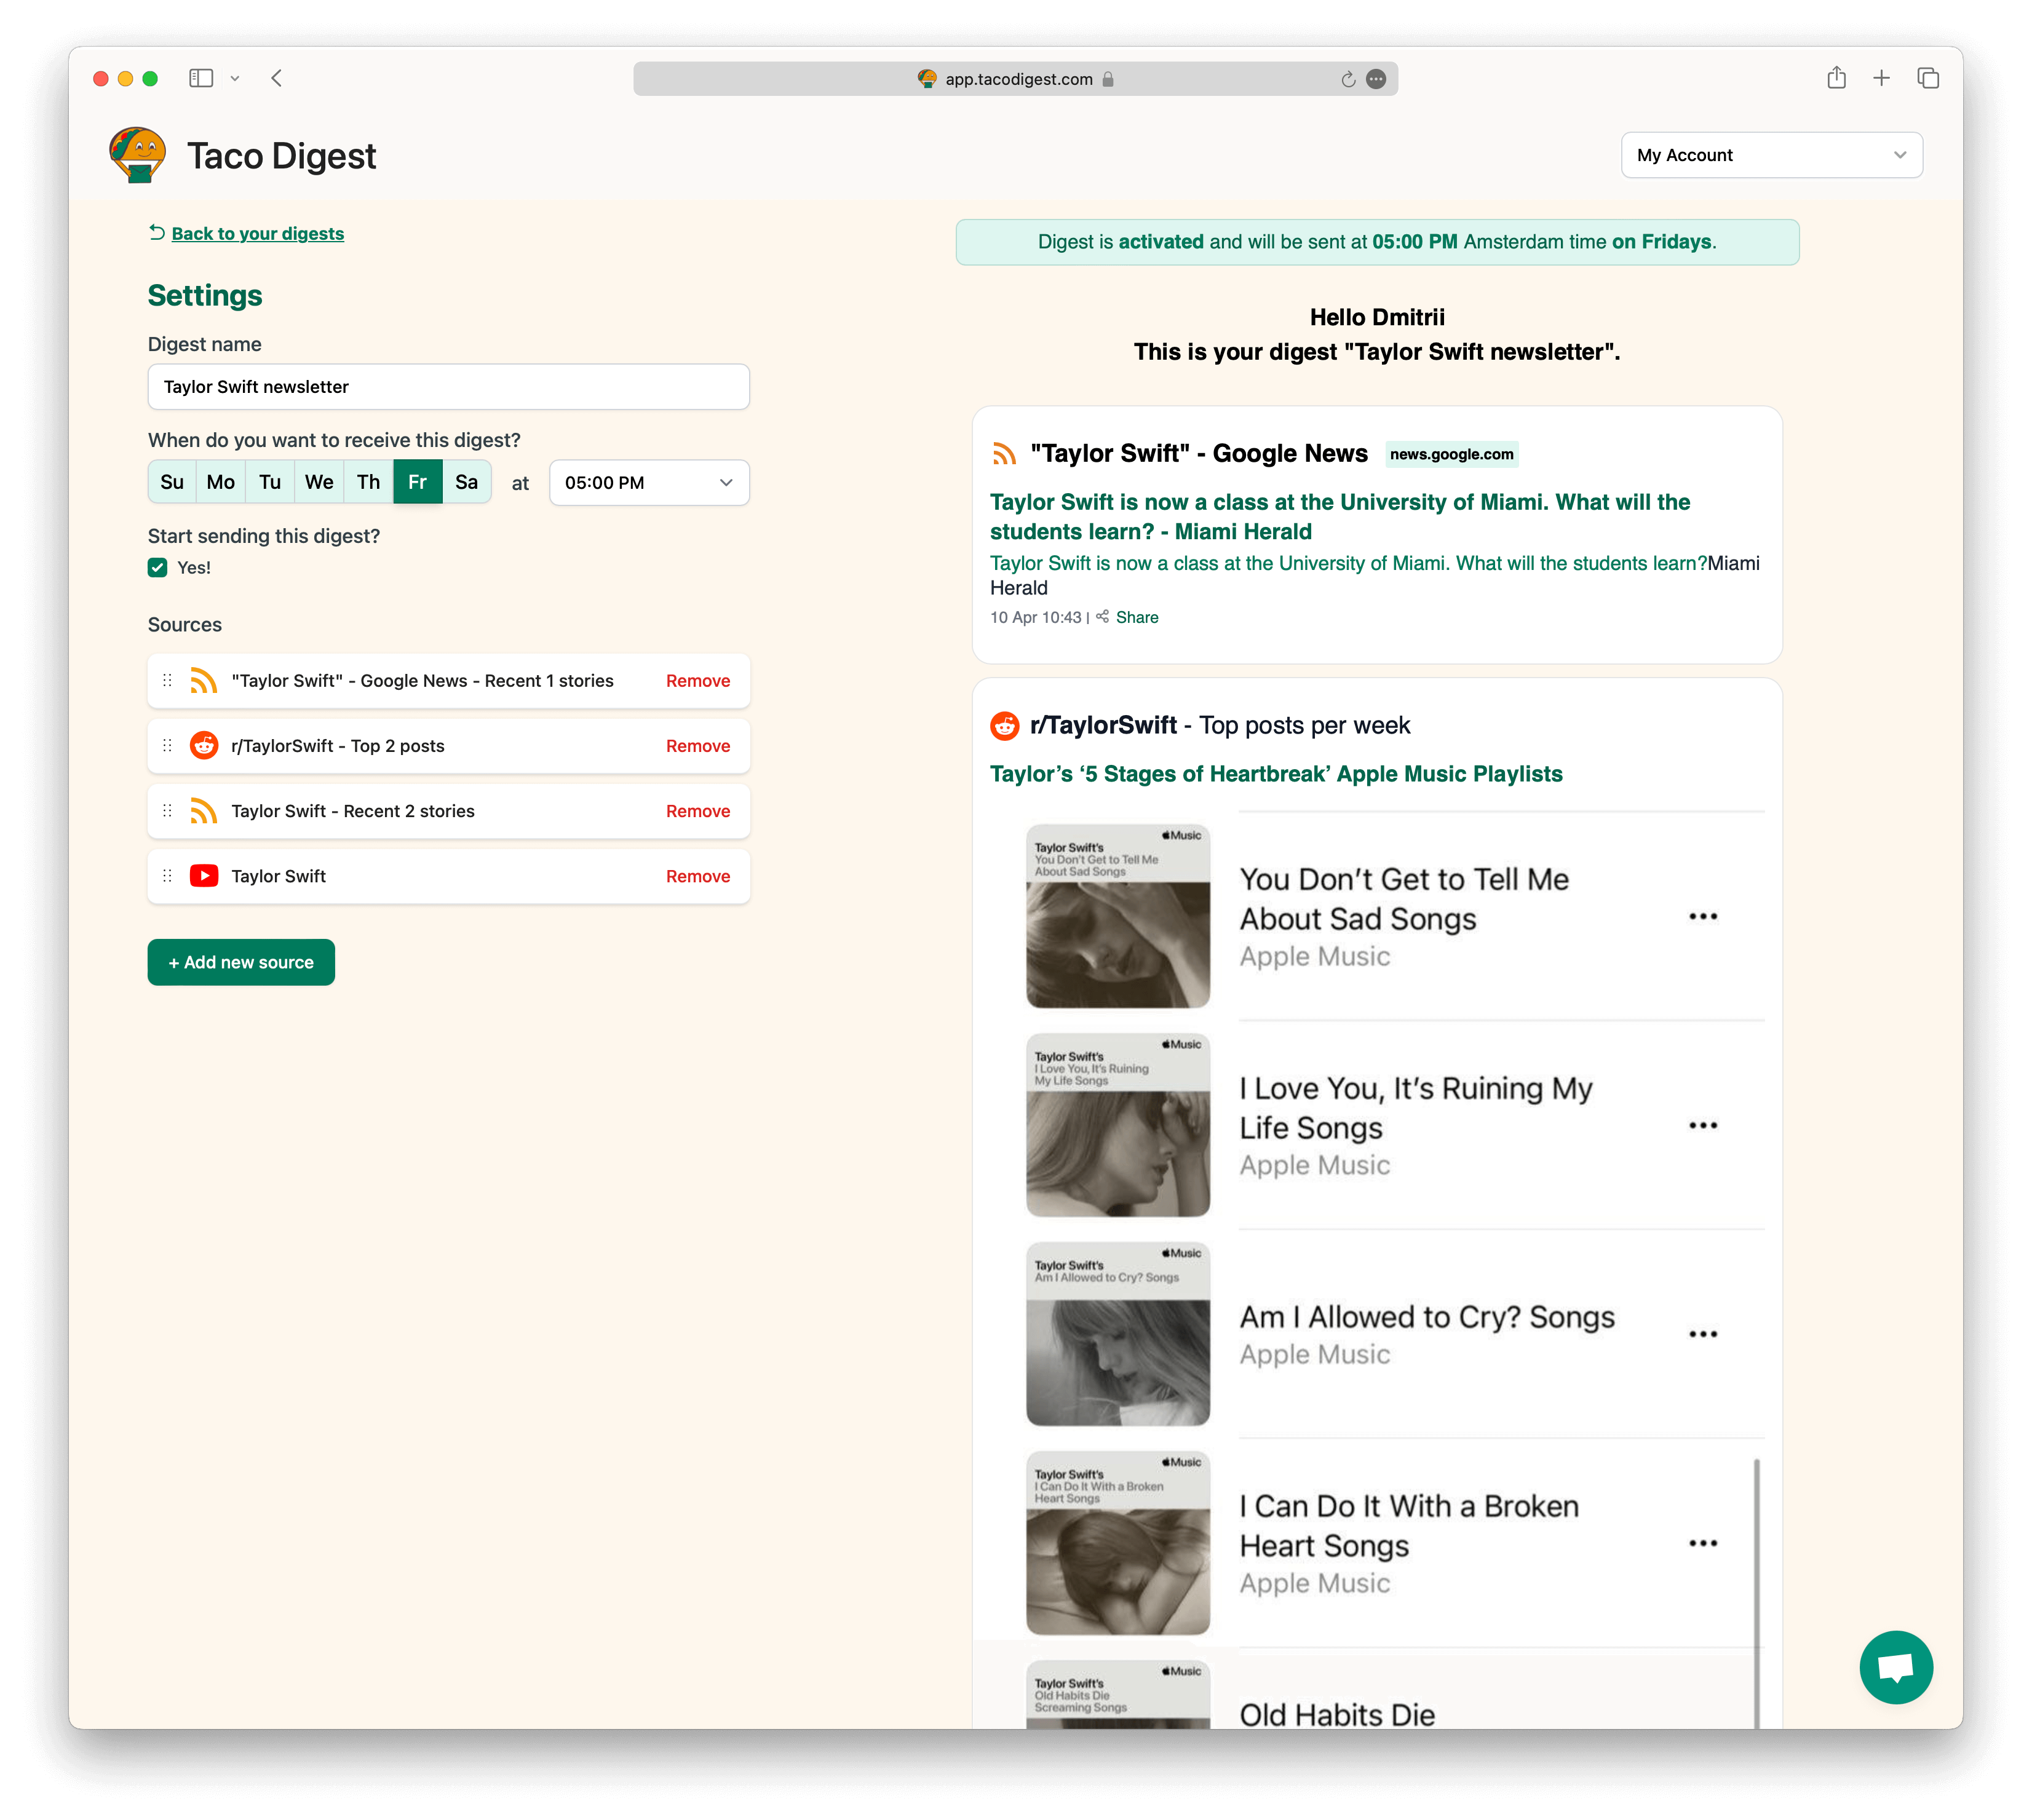This screenshot has width=2032, height=1820.
Task: Toggle Wednesday in the digest schedule
Action: click(x=319, y=482)
